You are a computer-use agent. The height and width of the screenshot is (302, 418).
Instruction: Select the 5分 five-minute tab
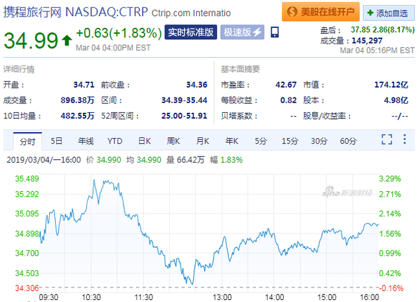tap(261, 141)
